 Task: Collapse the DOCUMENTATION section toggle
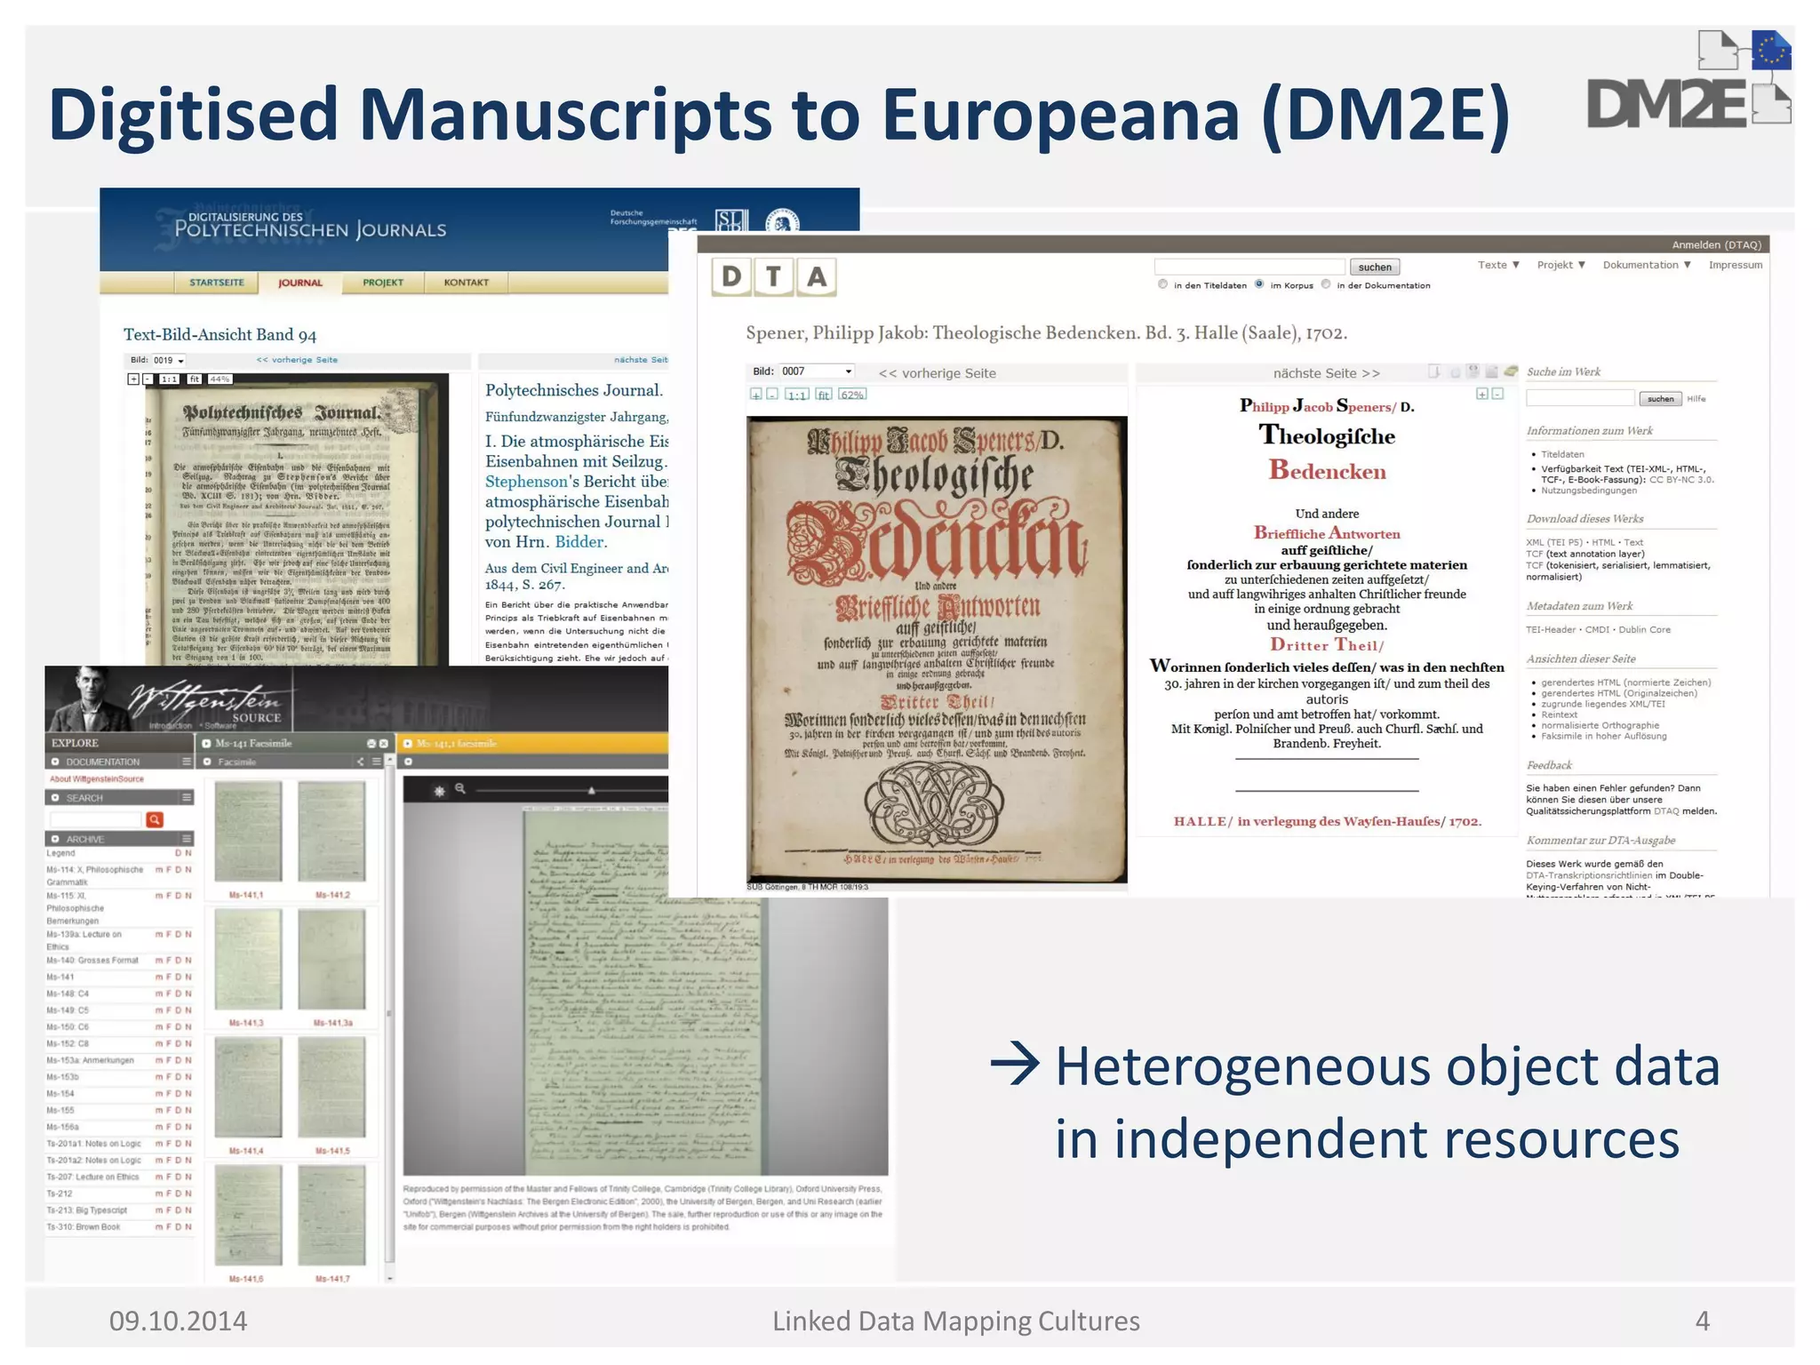55,762
